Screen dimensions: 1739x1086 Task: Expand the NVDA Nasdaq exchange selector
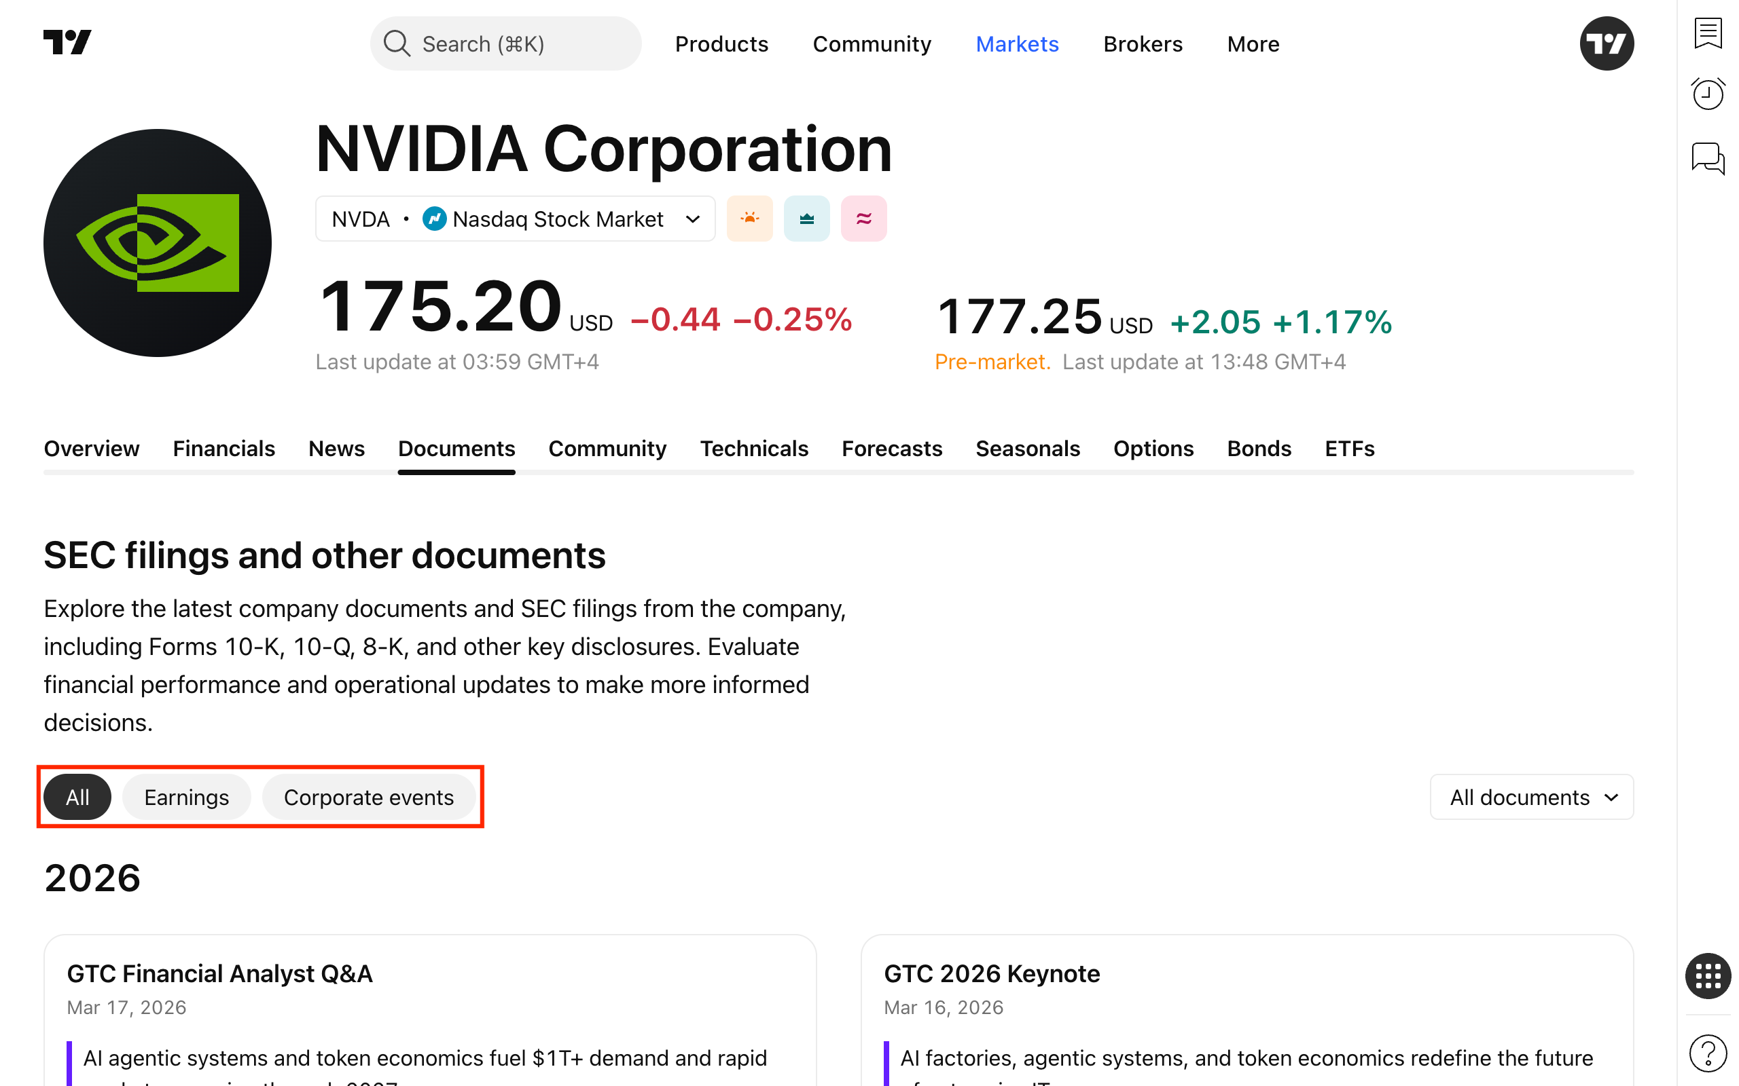tap(514, 219)
